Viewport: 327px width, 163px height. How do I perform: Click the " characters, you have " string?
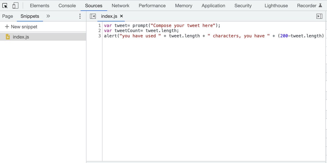point(238,36)
